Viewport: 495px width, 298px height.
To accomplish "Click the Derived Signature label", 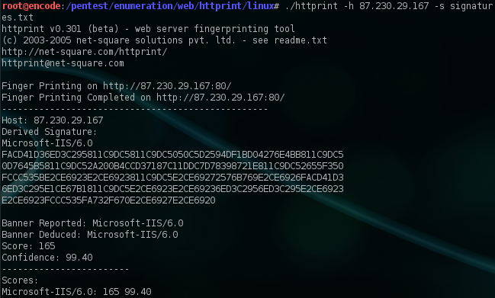I will pos(49,132).
